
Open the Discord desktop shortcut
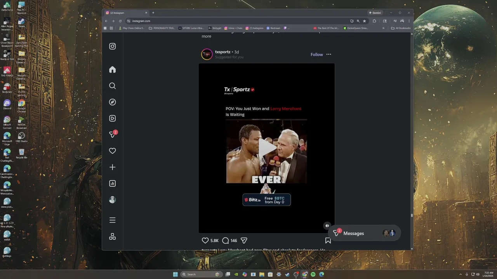[x=7, y=105]
